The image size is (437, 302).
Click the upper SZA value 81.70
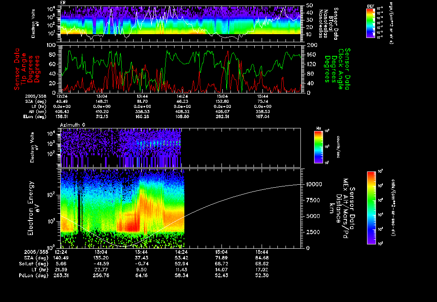[142, 102]
